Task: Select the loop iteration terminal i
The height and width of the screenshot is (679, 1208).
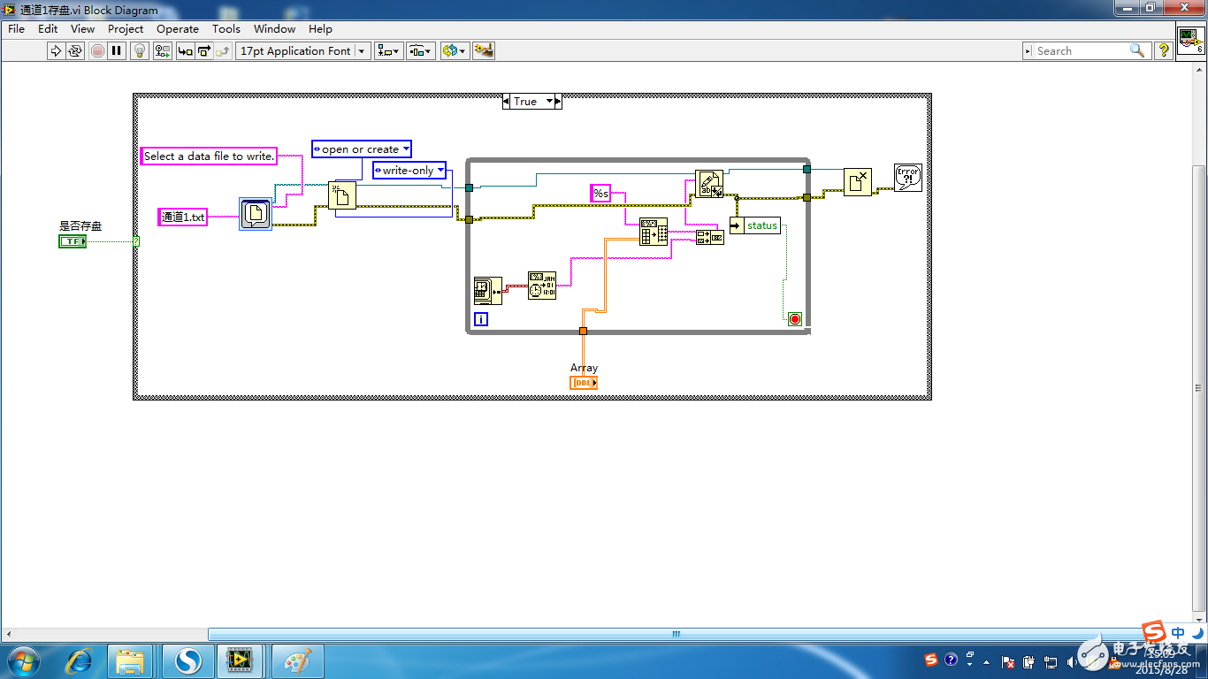Action: [481, 319]
